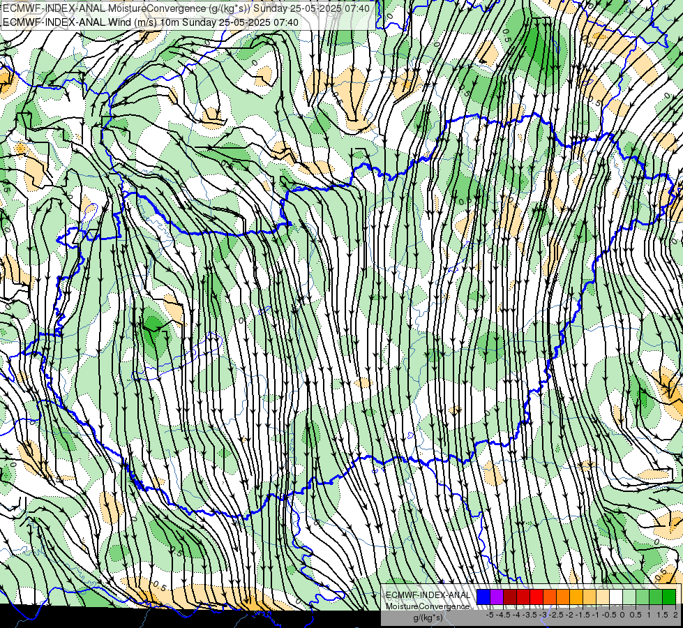Select the pale peach swatch above -0.5

point(602,597)
